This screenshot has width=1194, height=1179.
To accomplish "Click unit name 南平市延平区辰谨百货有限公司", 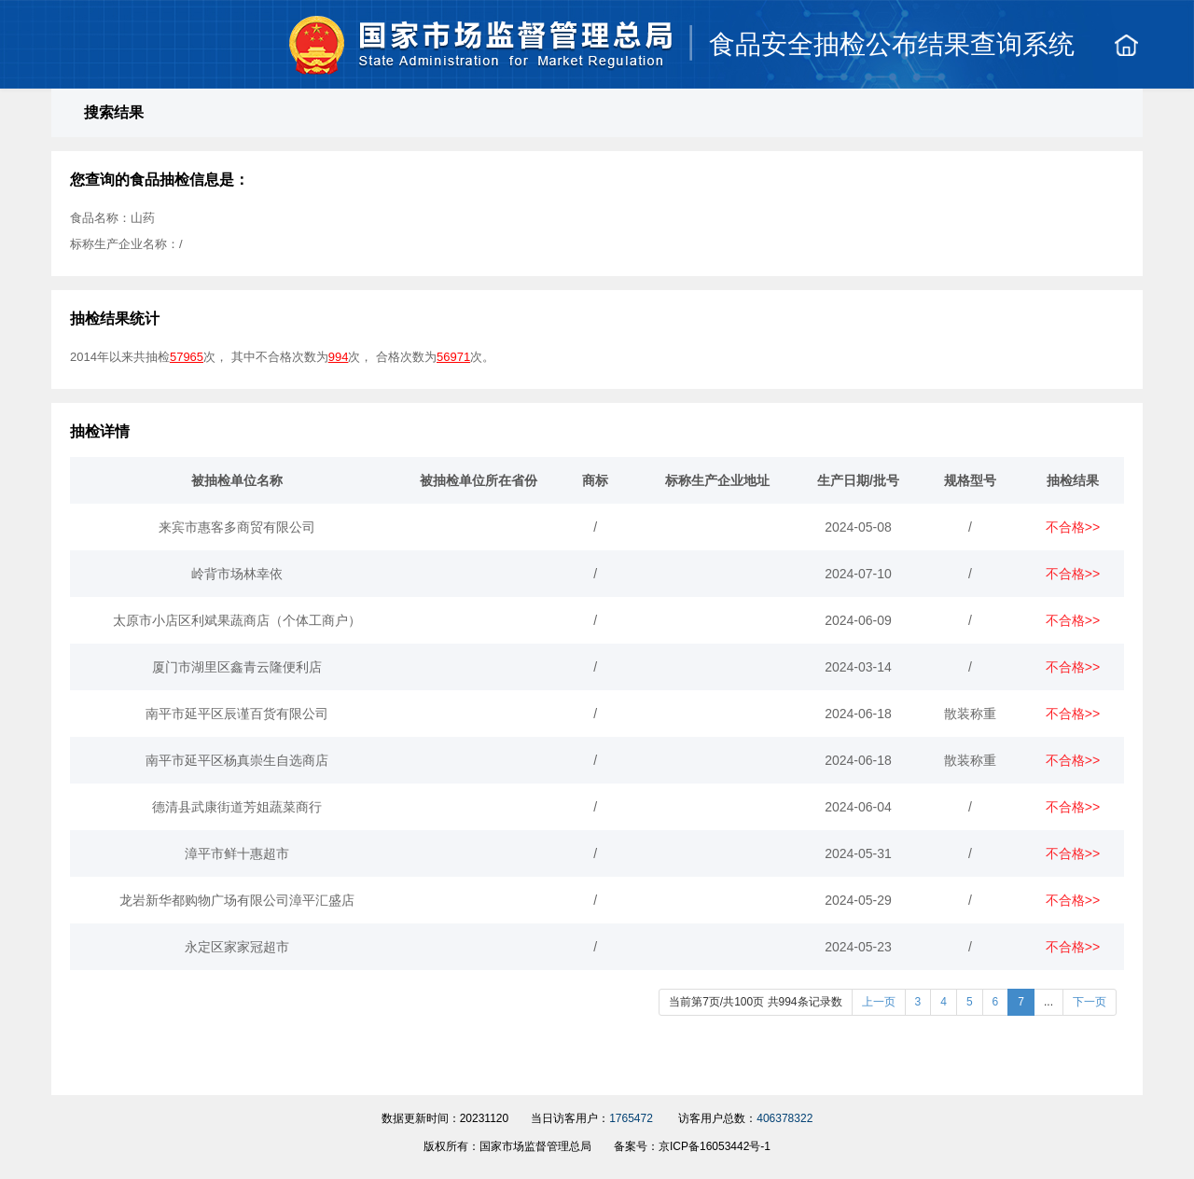I will (x=237, y=714).
